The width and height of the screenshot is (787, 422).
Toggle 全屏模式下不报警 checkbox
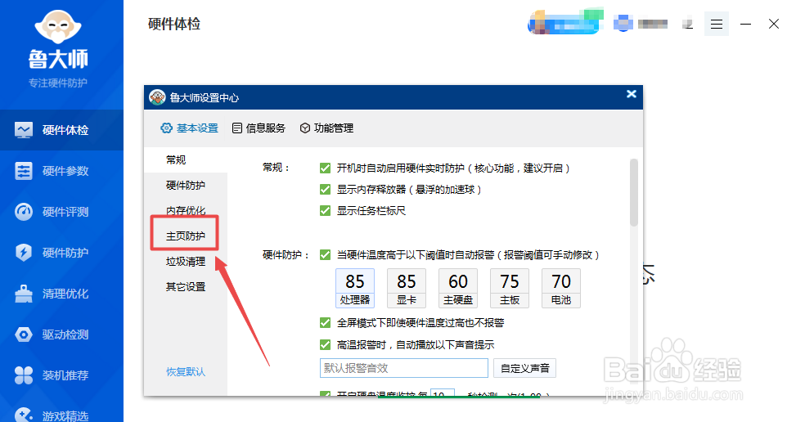pyautogui.click(x=326, y=323)
